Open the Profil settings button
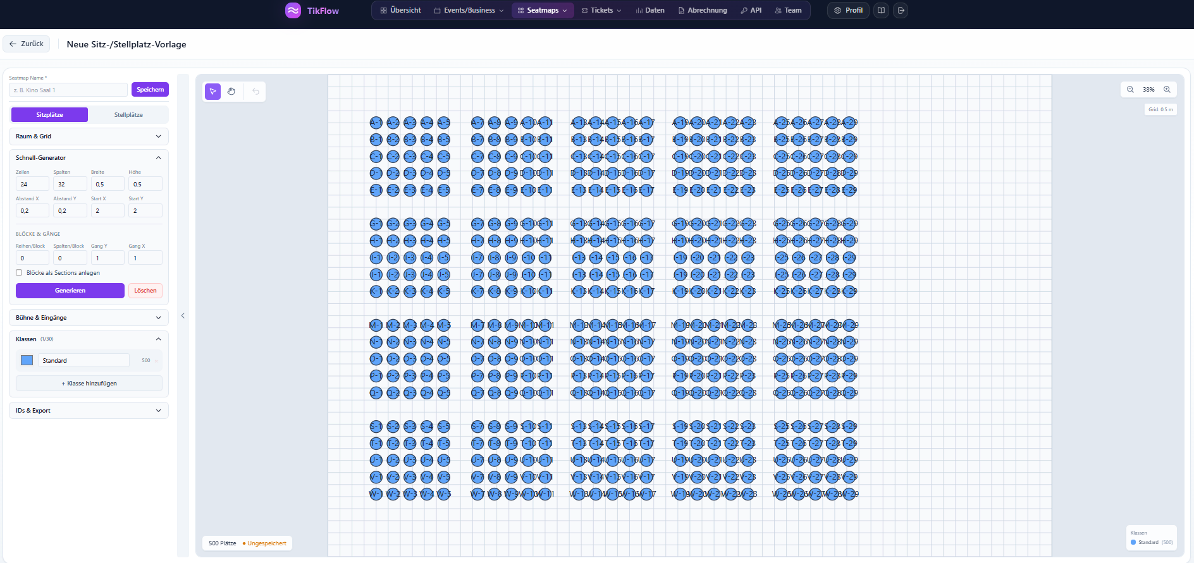1194x563 pixels. coord(848,11)
